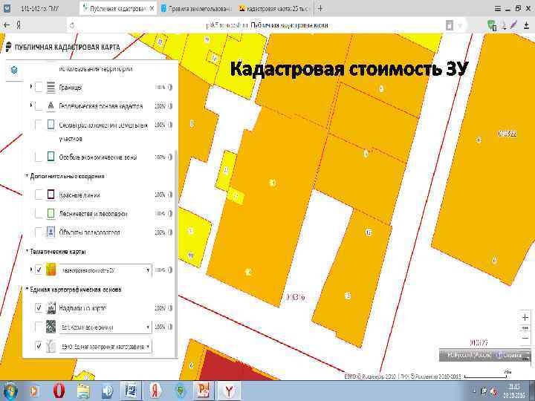Uncheck the map labels layer checkbox

pos(39,308)
